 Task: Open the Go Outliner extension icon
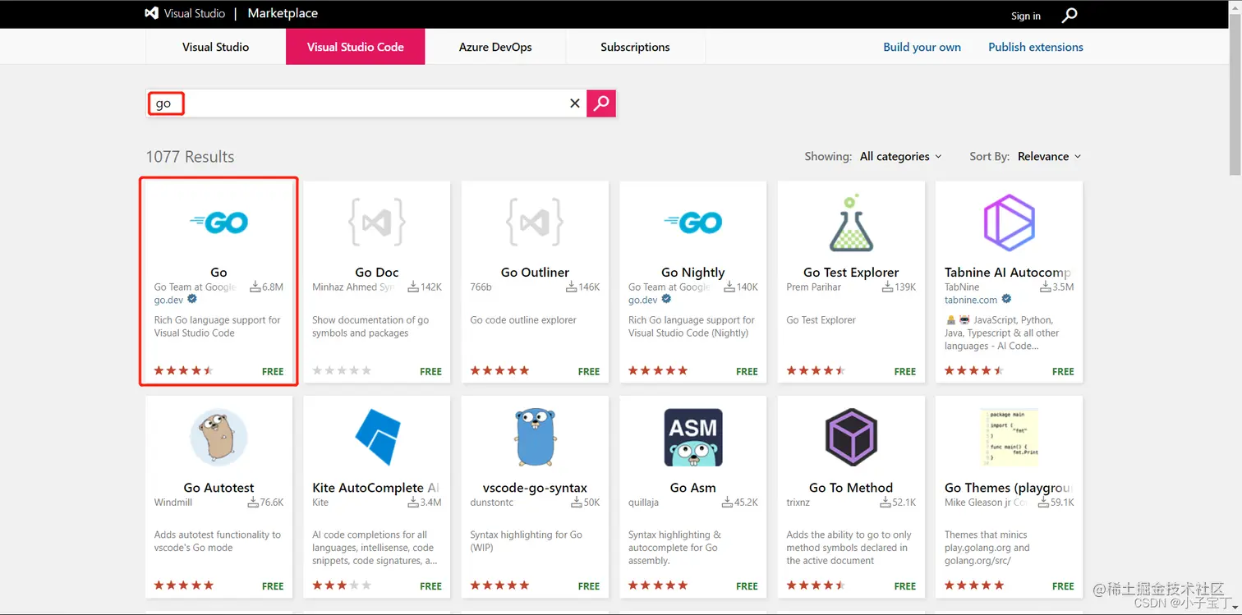click(x=535, y=222)
